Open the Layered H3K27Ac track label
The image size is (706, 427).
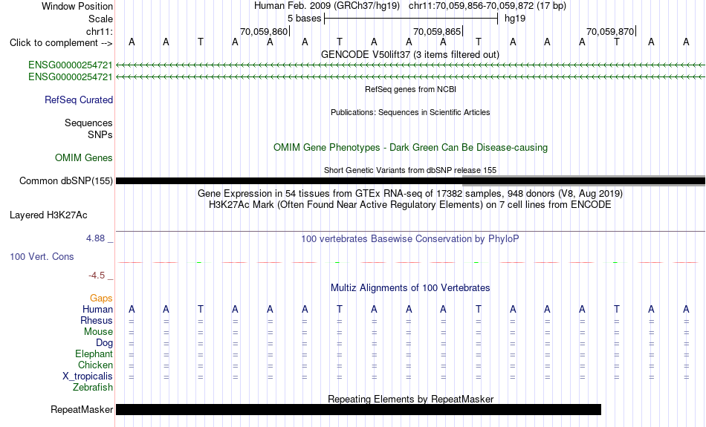point(48,215)
